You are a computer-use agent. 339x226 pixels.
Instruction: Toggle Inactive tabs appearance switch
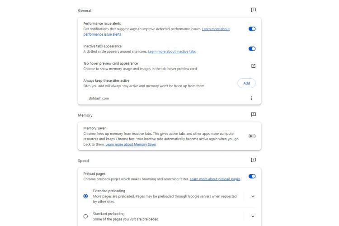tap(252, 49)
